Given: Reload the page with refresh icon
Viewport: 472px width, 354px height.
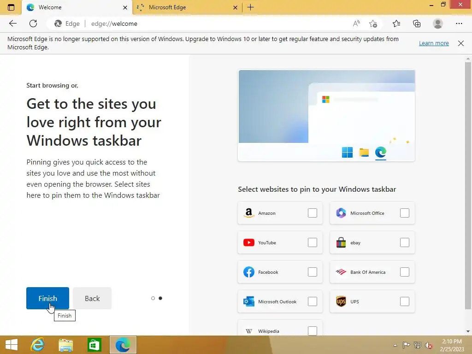Looking at the screenshot, I should [33, 24].
